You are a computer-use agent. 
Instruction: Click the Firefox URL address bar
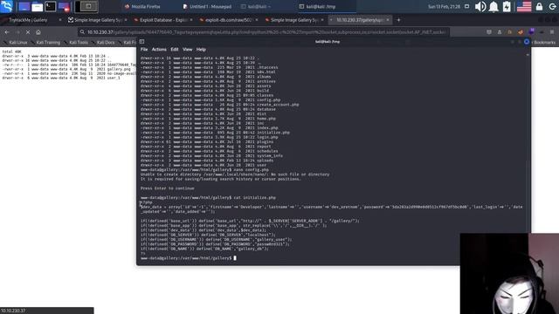click(x=264, y=32)
